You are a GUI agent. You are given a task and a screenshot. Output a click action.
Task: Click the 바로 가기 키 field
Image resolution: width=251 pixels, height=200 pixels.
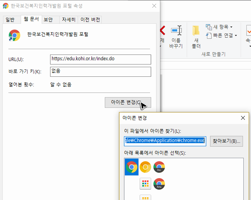(100, 72)
